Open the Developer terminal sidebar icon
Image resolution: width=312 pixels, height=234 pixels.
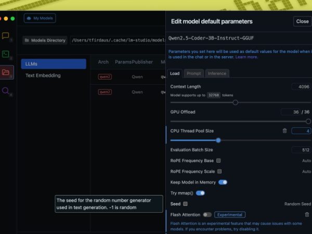point(5,54)
